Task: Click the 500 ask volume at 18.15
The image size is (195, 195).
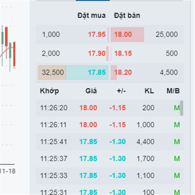Action: pos(171,54)
